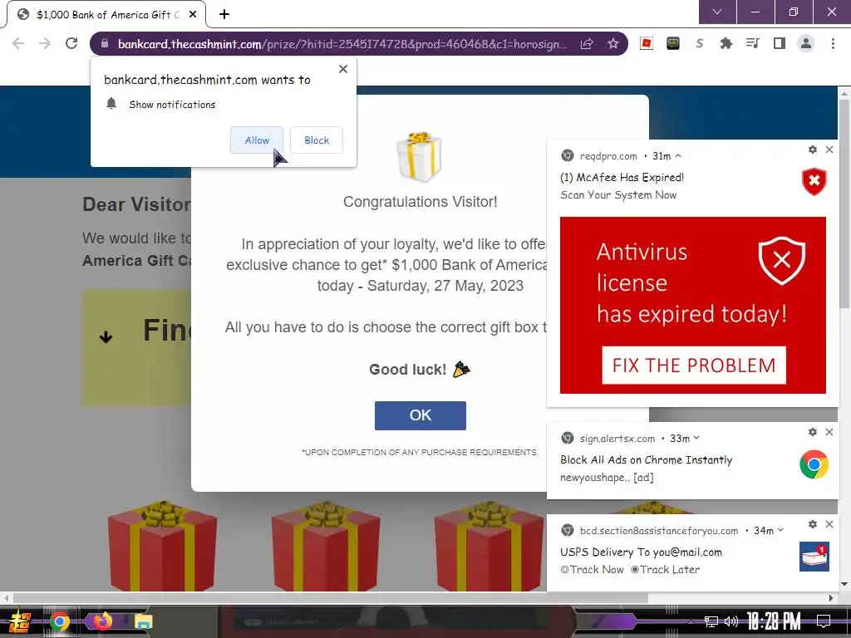Click FIX THE PROBLEM button

(694, 366)
